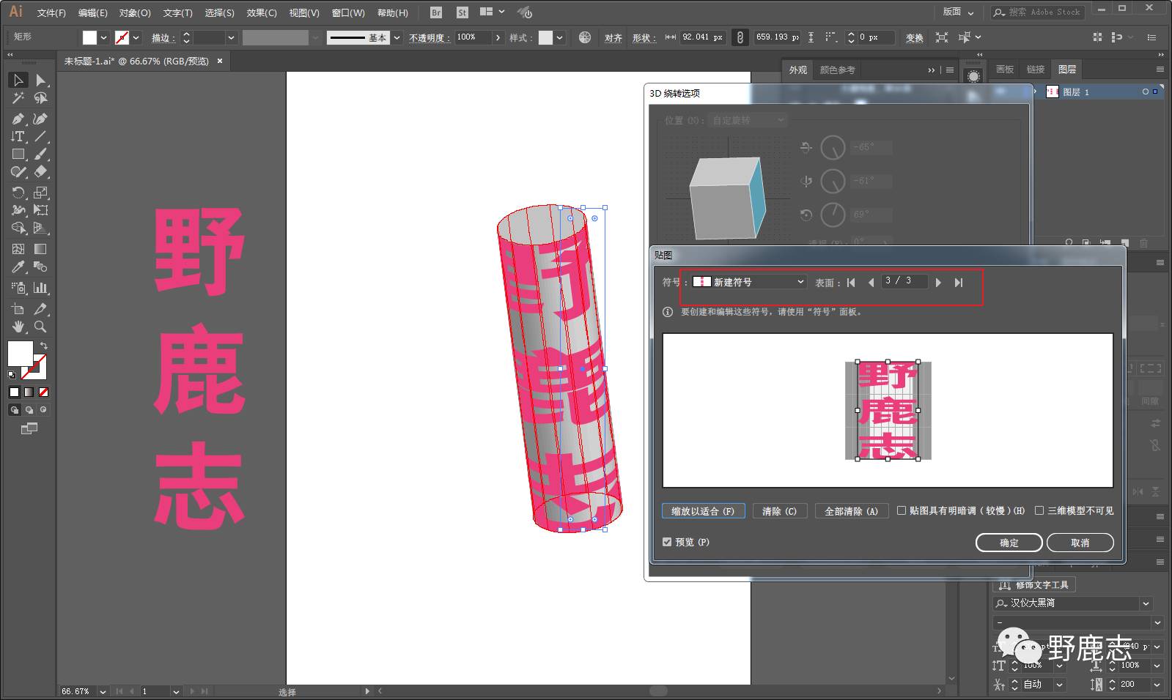Uncheck the 预览 preview checkbox
Screen dimensions: 1172x700
pyautogui.click(x=667, y=543)
